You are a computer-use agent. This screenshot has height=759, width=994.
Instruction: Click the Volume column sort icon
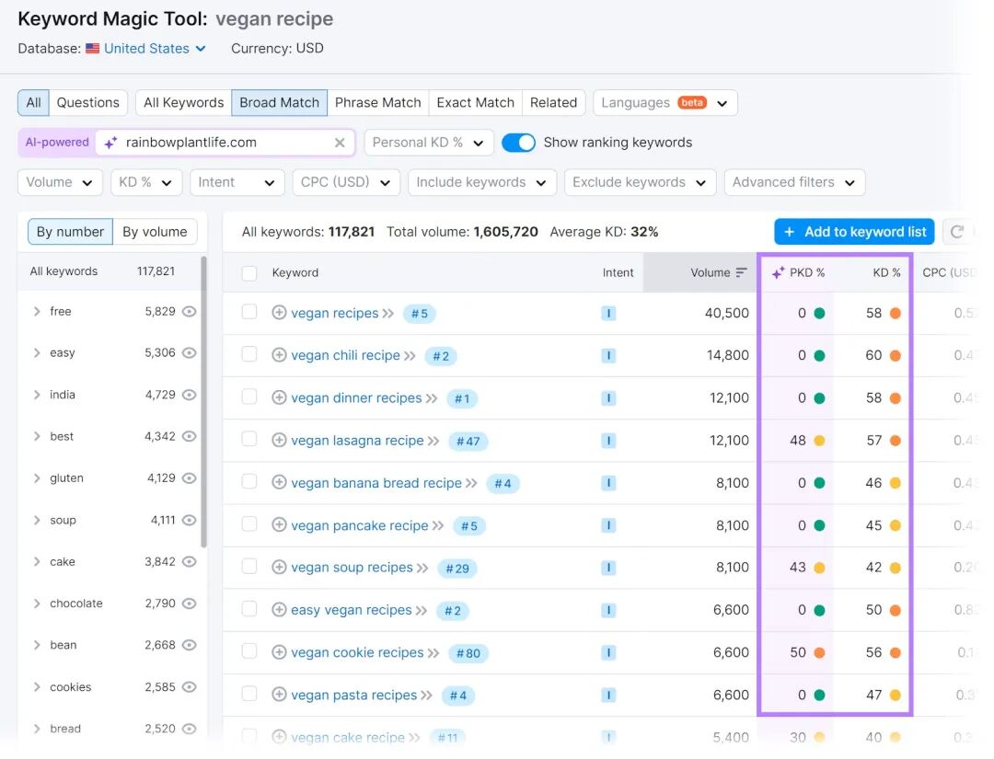(x=741, y=272)
